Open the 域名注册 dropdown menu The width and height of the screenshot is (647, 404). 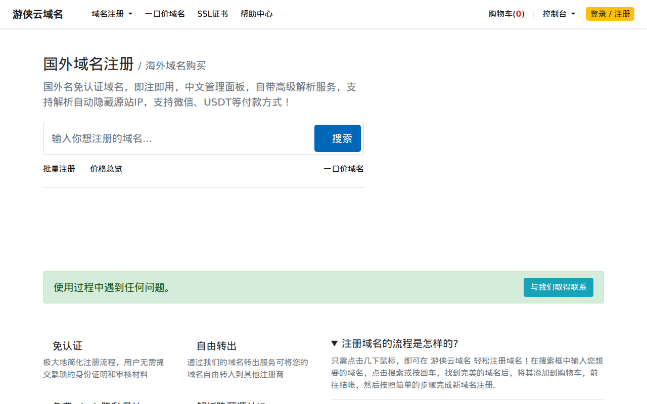point(112,14)
